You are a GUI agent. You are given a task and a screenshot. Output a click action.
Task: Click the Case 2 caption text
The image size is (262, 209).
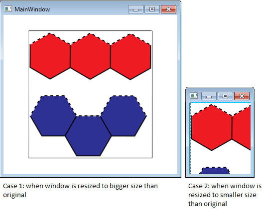pos(225,195)
